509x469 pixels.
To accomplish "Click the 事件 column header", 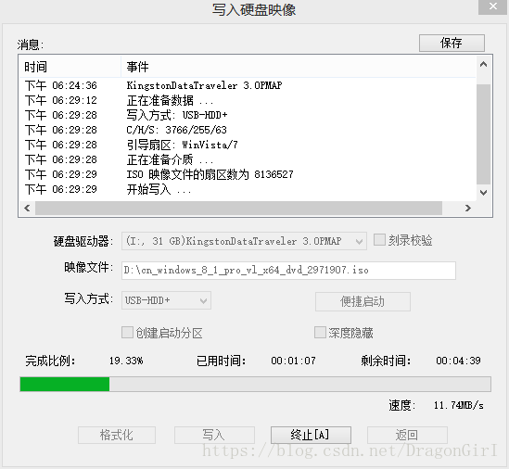I will [299, 67].
